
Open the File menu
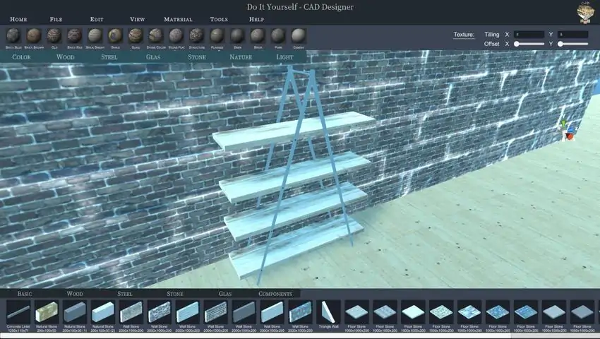[x=56, y=19]
